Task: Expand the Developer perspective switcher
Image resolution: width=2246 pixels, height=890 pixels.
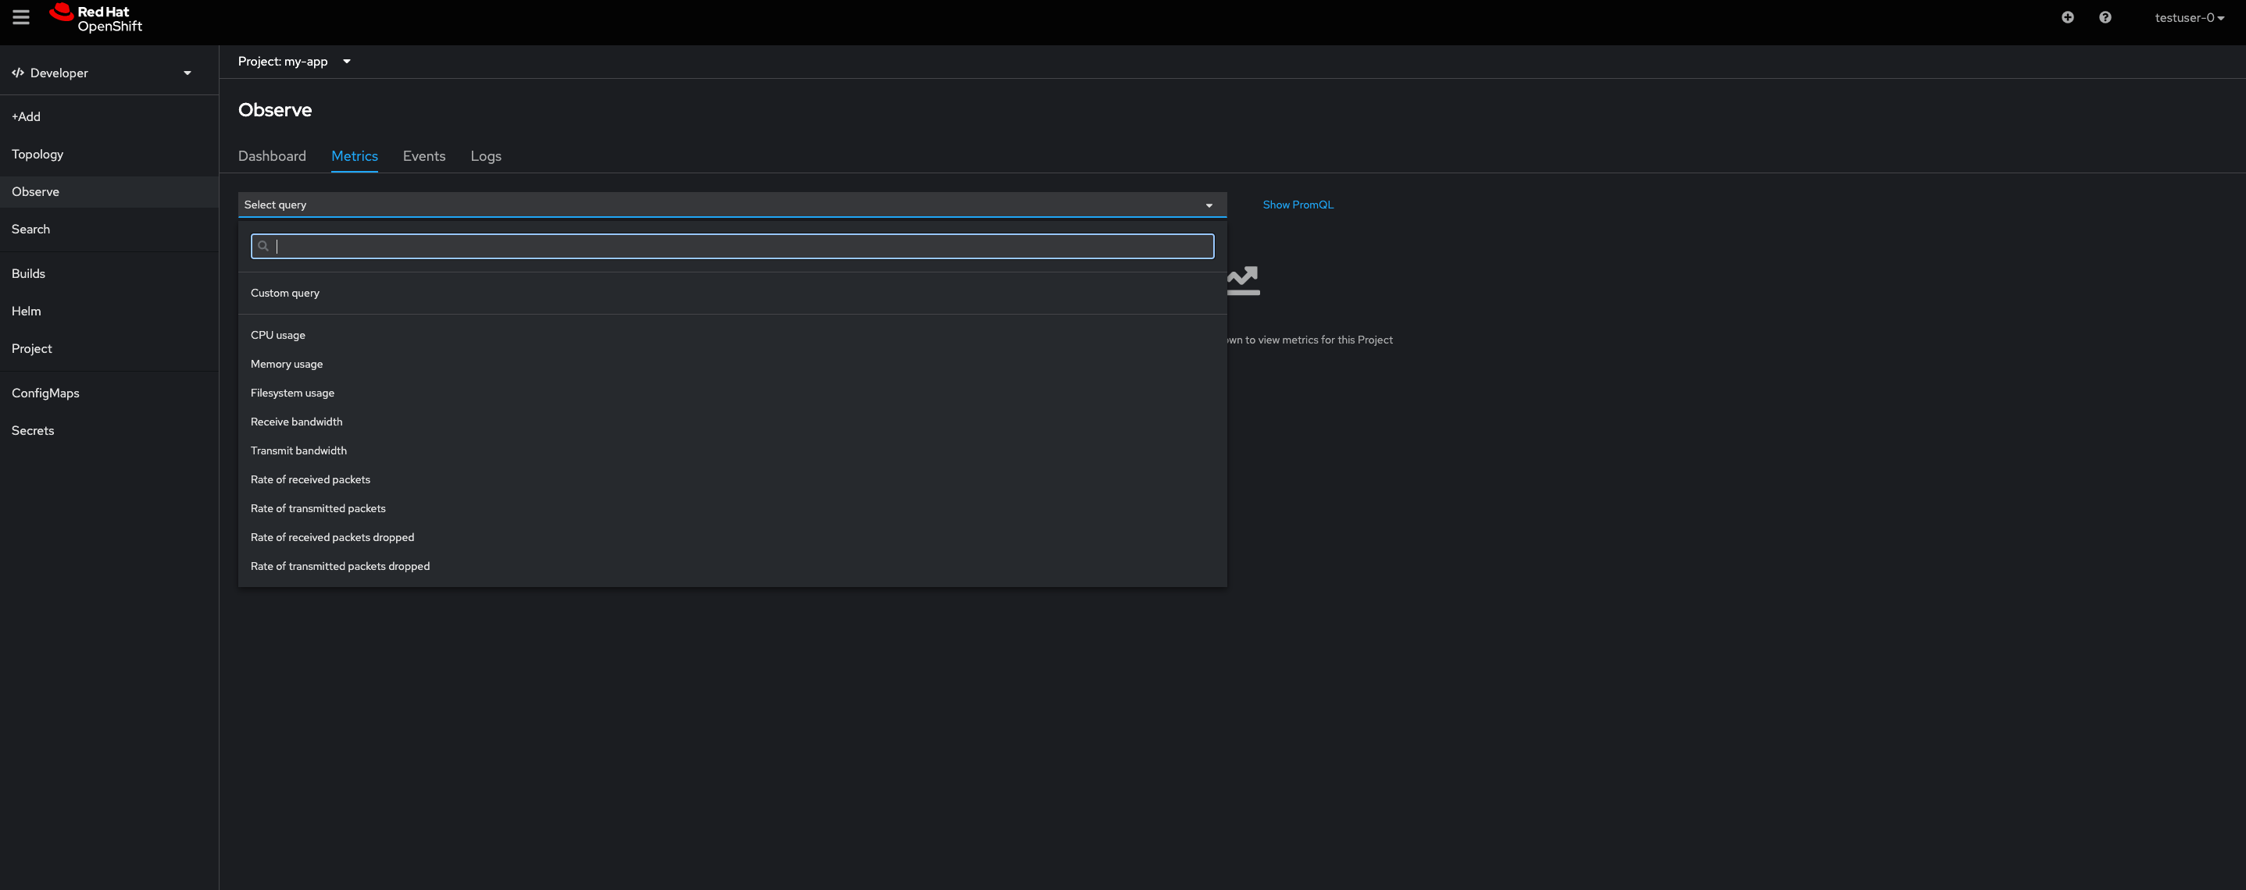Action: (x=102, y=73)
